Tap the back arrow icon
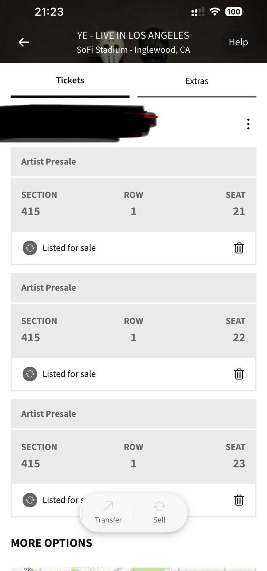267x571 pixels. (x=24, y=42)
